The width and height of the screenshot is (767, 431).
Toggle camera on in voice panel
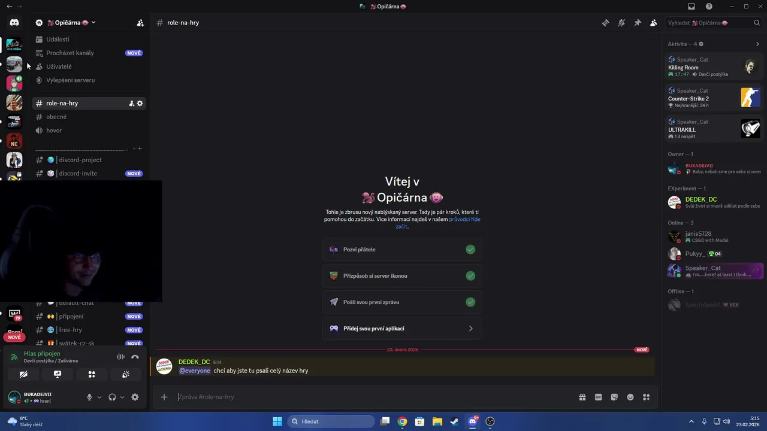point(23,374)
